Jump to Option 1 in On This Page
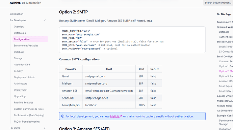Screen dimensions: 233x130 pos(226,66)
